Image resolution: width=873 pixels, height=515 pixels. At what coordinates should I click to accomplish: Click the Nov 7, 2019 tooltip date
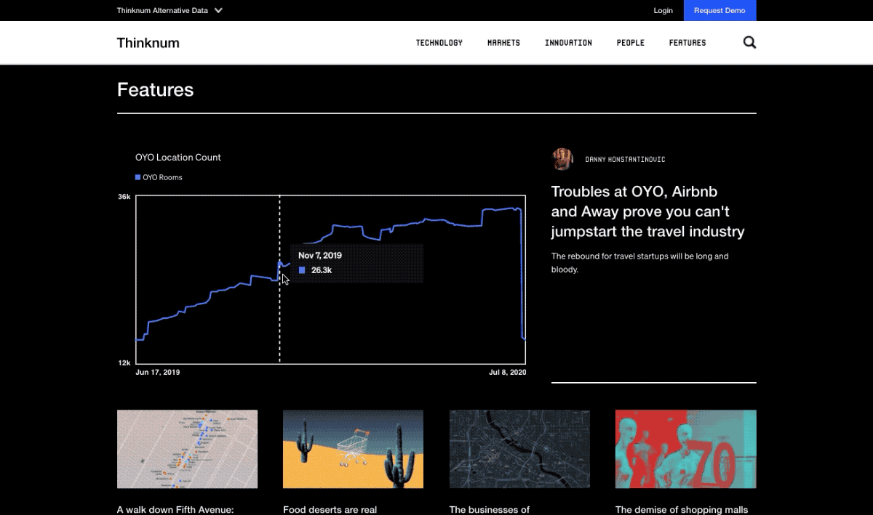[x=319, y=256]
